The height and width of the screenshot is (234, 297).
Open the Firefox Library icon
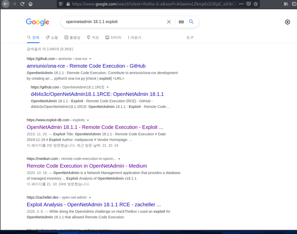click(x=286, y=4)
